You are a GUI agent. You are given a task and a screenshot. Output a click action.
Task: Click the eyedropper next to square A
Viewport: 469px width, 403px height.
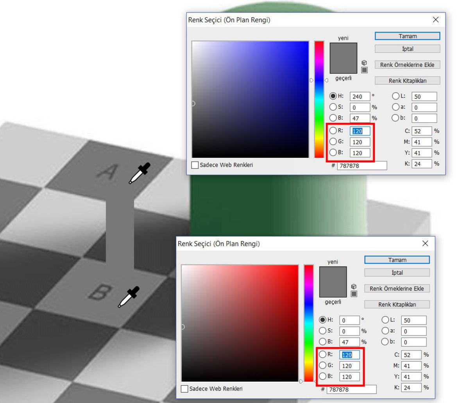[139, 173]
